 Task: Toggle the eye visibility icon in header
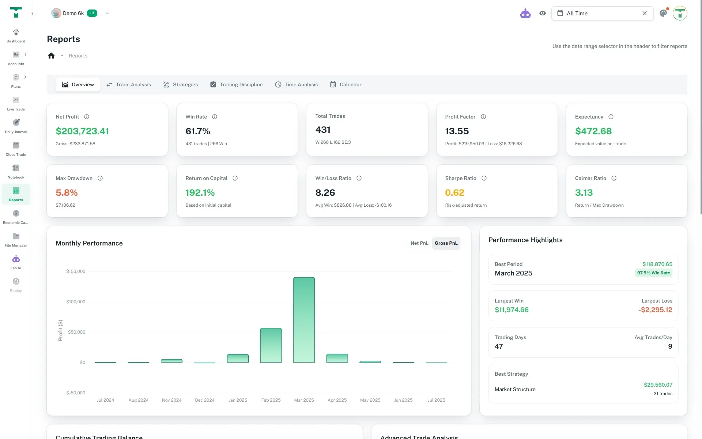[x=543, y=13]
